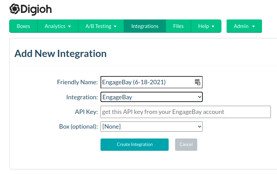
Task: Expand the Analytics dropdown menu
Action: pos(58,26)
